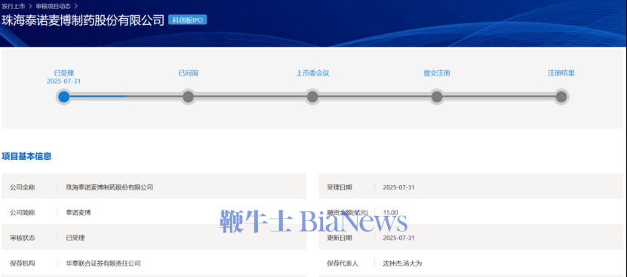Click the 注册结果 progress stage circle

[x=561, y=97]
